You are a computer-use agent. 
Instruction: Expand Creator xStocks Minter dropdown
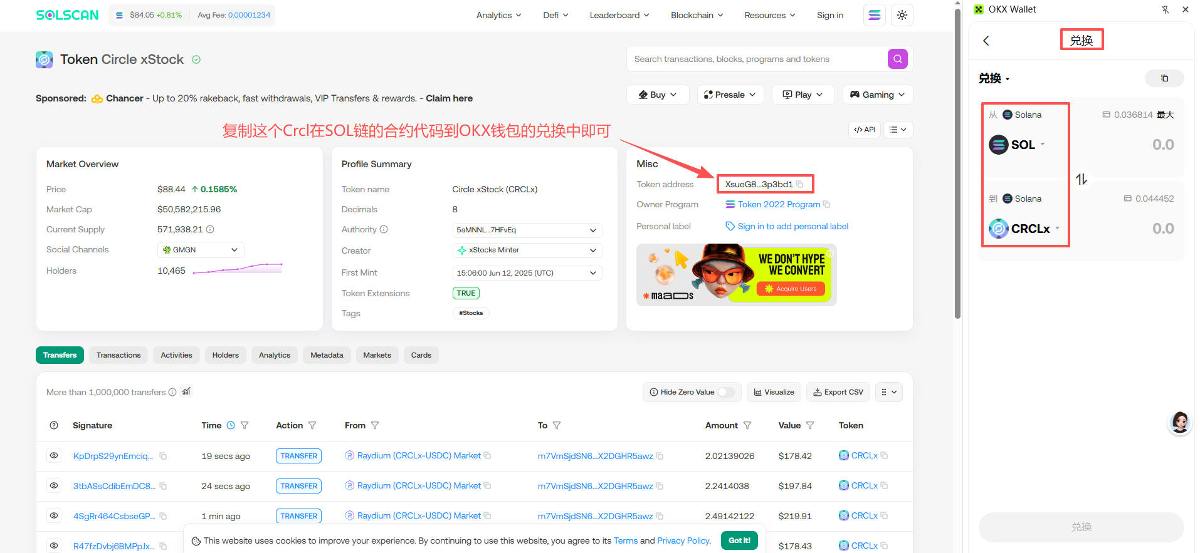pyautogui.click(x=527, y=250)
